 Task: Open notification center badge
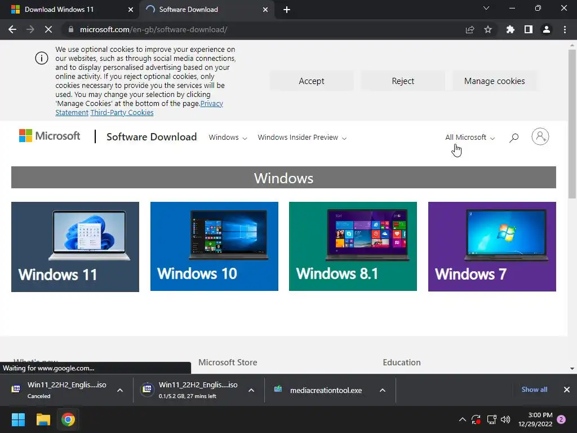coord(561,419)
